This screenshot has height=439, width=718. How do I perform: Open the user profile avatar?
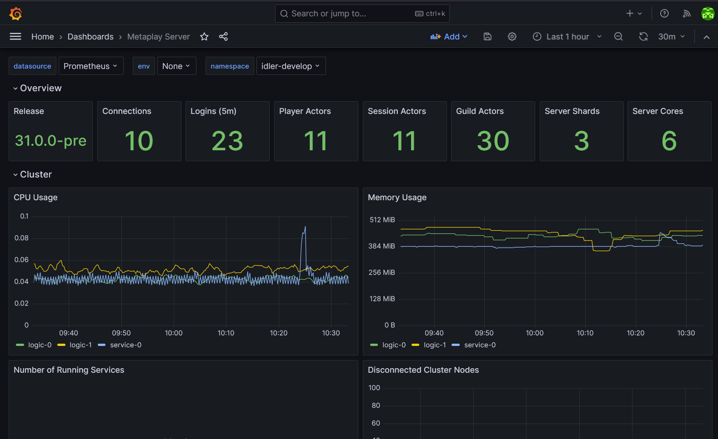(x=708, y=14)
